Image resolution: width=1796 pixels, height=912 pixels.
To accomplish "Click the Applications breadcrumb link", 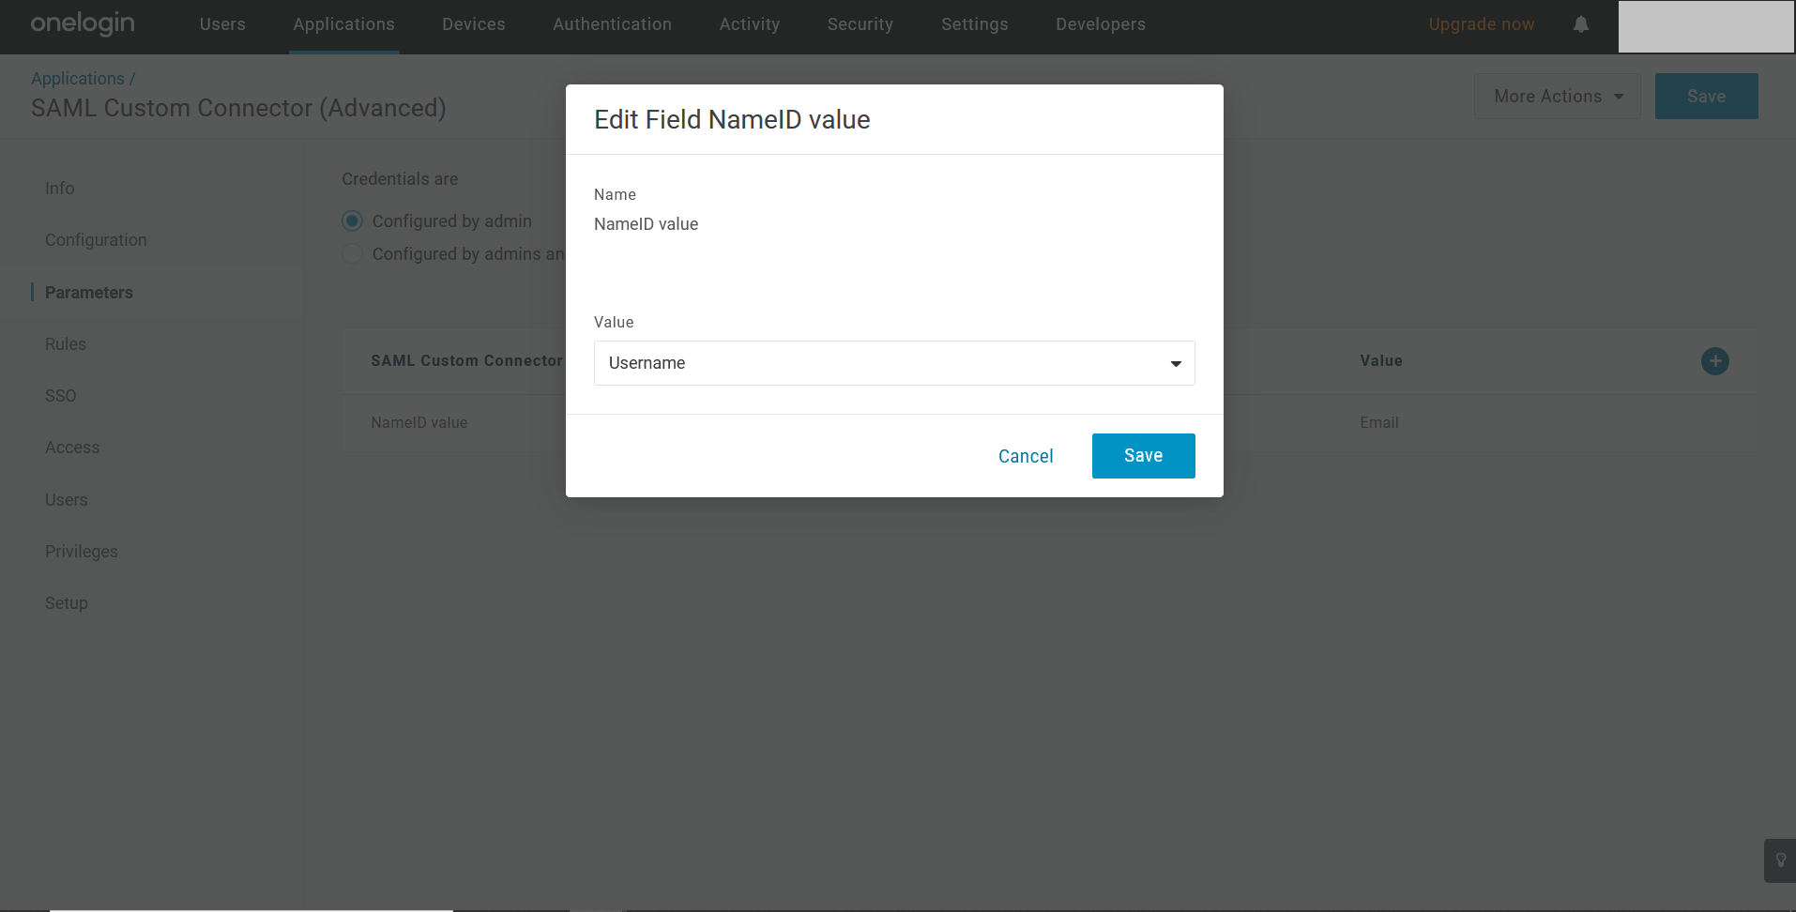I will (77, 79).
